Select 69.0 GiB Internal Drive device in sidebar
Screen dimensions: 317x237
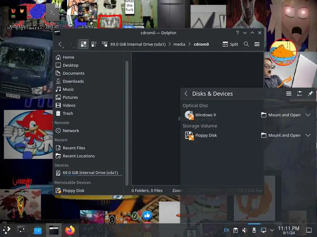(88, 173)
